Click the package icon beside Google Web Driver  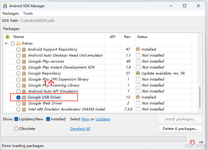(24, 103)
